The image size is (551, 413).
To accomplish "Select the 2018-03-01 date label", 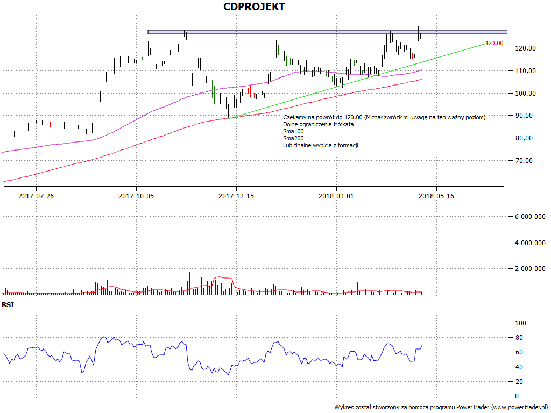I will pos(336,196).
